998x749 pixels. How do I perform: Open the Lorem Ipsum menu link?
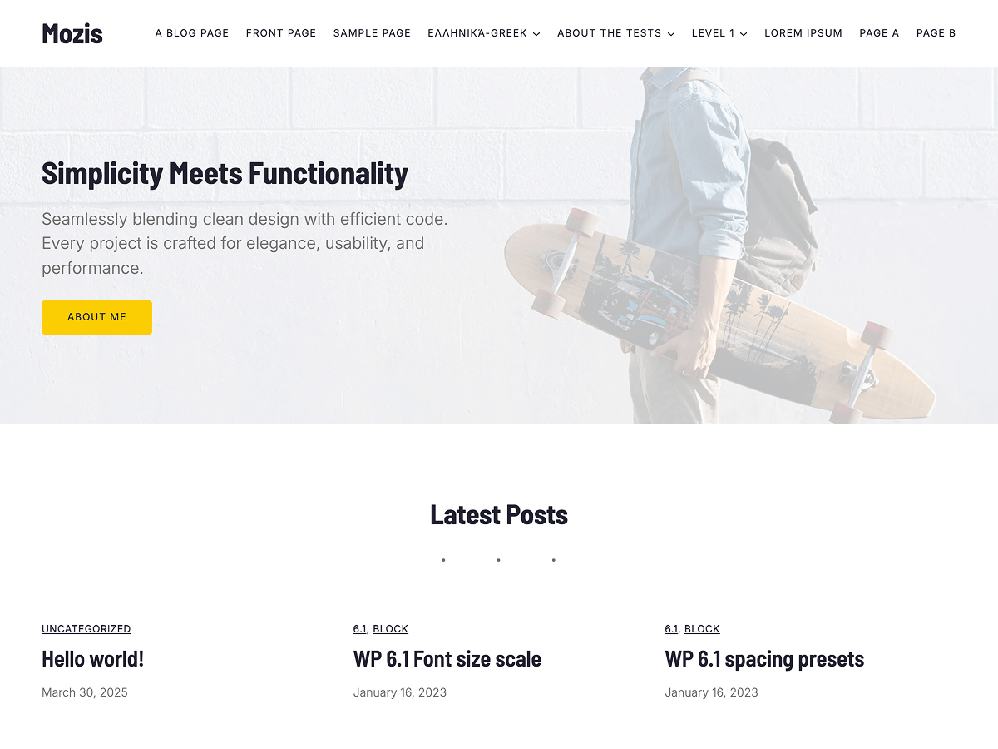click(803, 33)
